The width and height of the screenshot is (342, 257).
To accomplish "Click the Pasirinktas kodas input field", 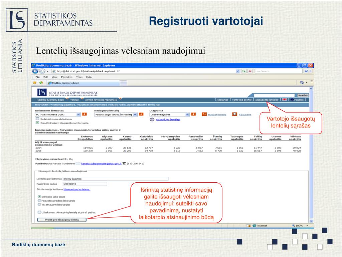I will click(x=85, y=184).
